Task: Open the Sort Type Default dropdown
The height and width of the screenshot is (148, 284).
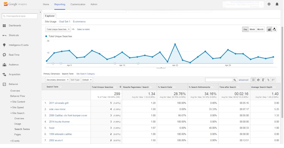Action: tap(87, 80)
